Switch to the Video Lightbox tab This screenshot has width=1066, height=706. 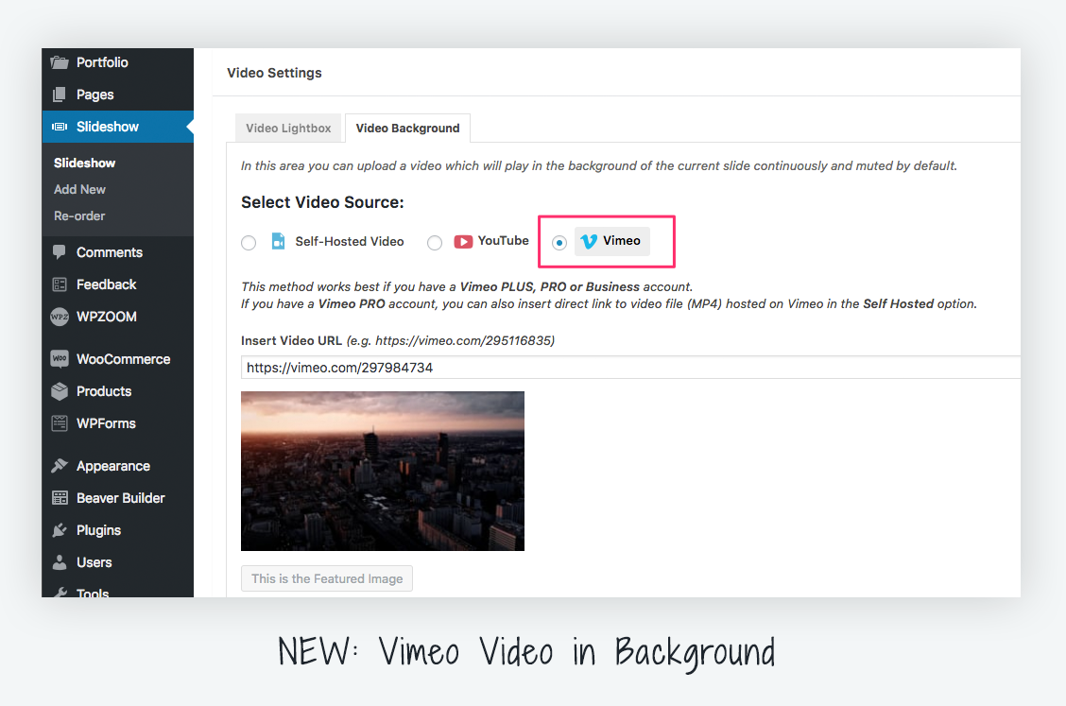point(289,128)
